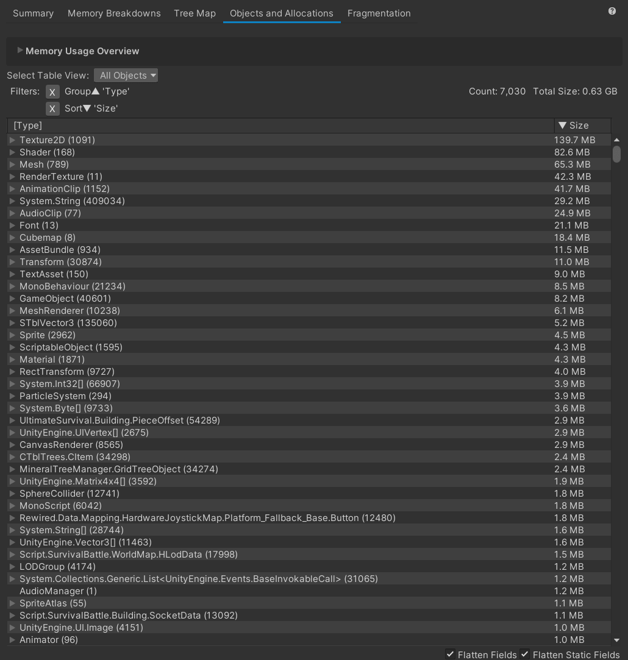Open the Tree Map tab
This screenshot has height=660, width=628.
click(x=194, y=13)
